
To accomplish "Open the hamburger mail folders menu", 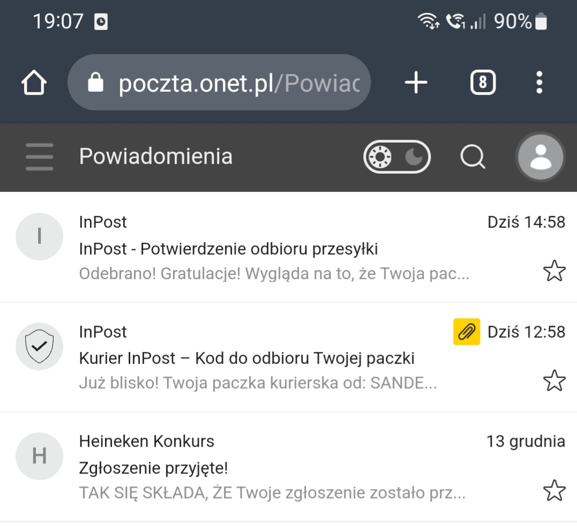I will (39, 157).
